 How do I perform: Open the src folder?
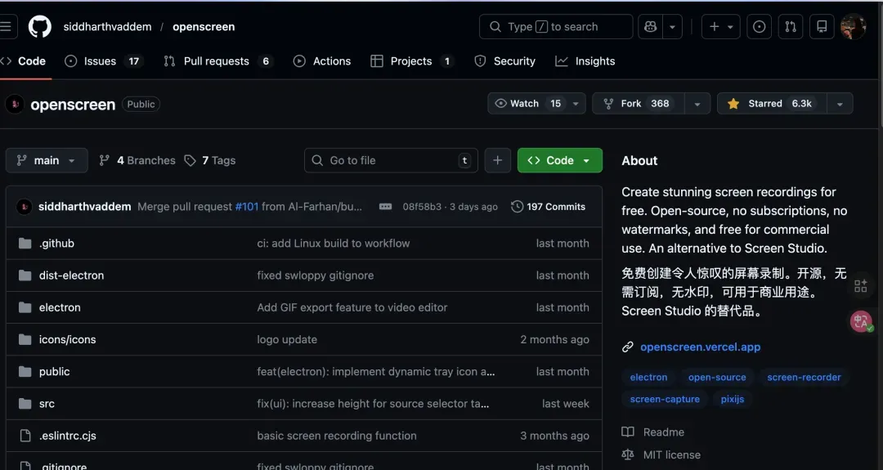coord(47,404)
